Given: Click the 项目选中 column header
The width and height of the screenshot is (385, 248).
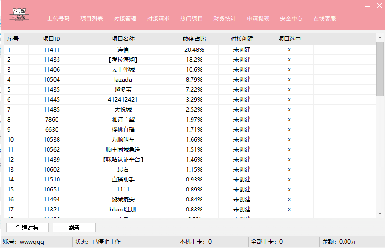Looking at the screenshot, I should click(x=289, y=39).
